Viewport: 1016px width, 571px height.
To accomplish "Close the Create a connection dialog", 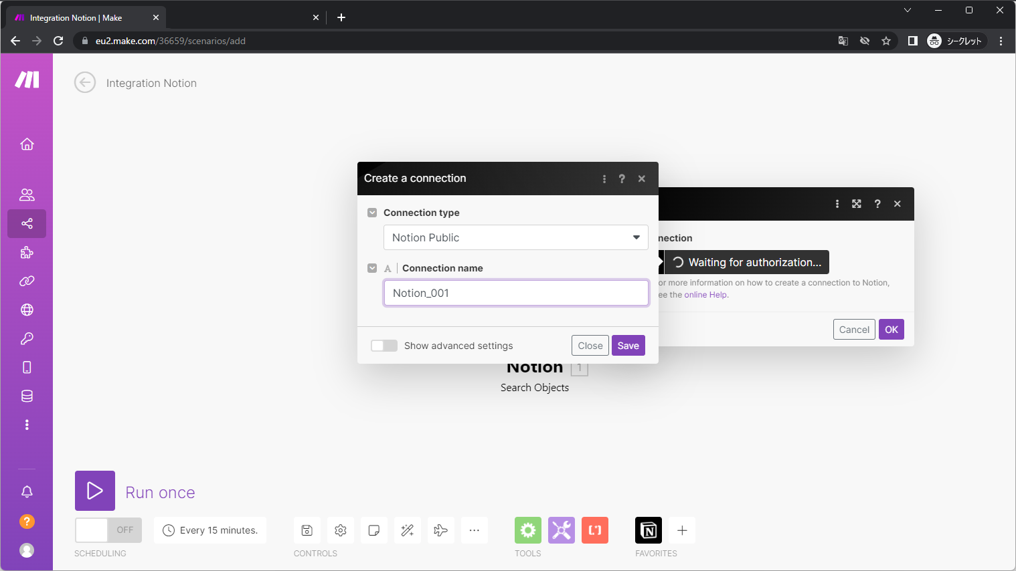I will tap(642, 179).
